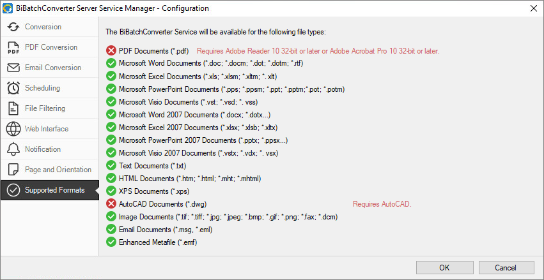Go to the Email Conversion tab
Screen dimensions: 544x280
tap(50, 68)
